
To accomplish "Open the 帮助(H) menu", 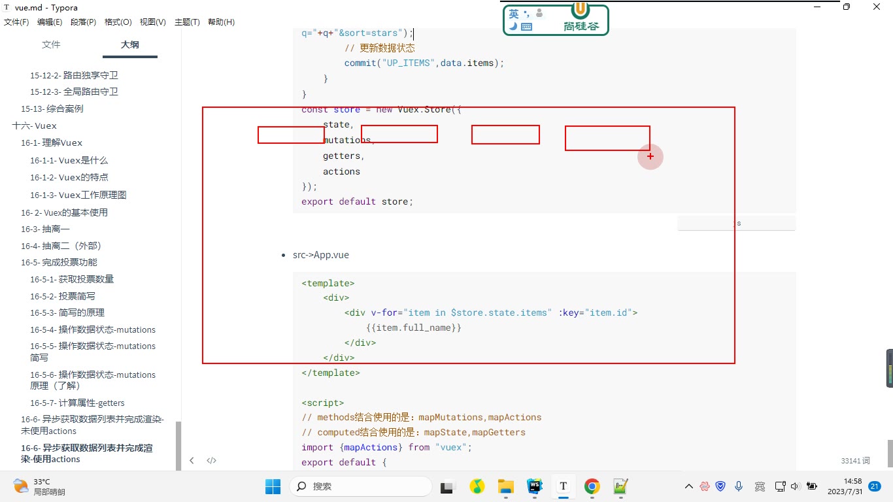I will [x=221, y=22].
